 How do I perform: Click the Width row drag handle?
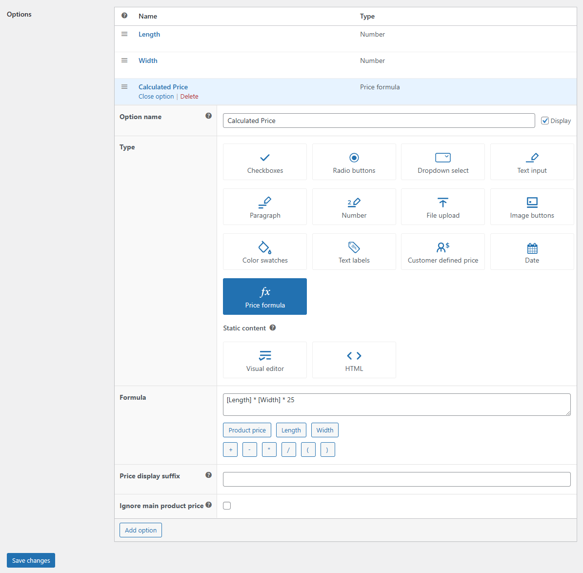coord(124,60)
